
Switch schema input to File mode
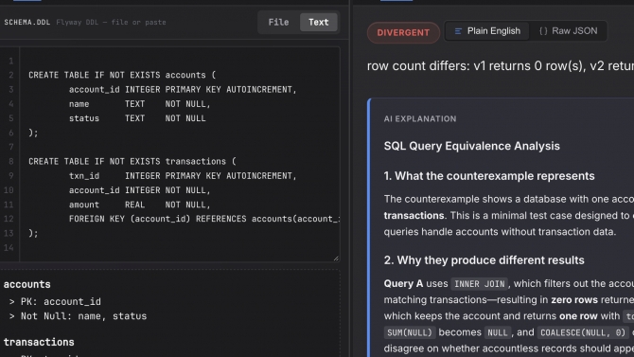(x=278, y=23)
